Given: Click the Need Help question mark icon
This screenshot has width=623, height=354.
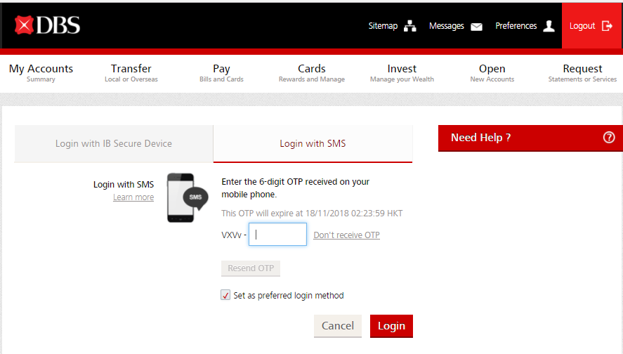Looking at the screenshot, I should (609, 138).
